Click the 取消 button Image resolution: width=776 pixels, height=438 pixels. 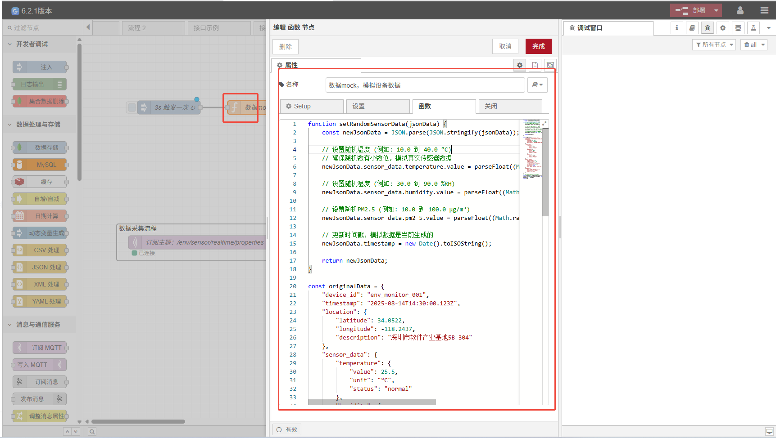(x=505, y=46)
